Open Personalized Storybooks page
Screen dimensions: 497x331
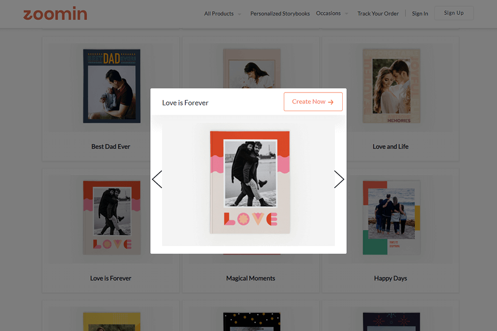point(280,13)
